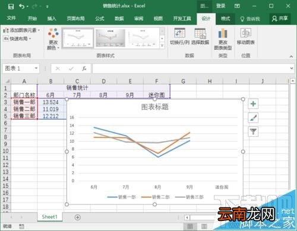Image resolution: width=297 pixels, height=231 pixels.
Task: Click the macro record status bar icon
Action: click(x=21, y=226)
